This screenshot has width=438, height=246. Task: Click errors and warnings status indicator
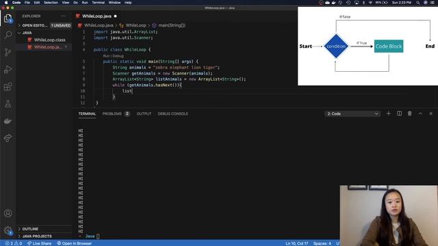point(14,243)
